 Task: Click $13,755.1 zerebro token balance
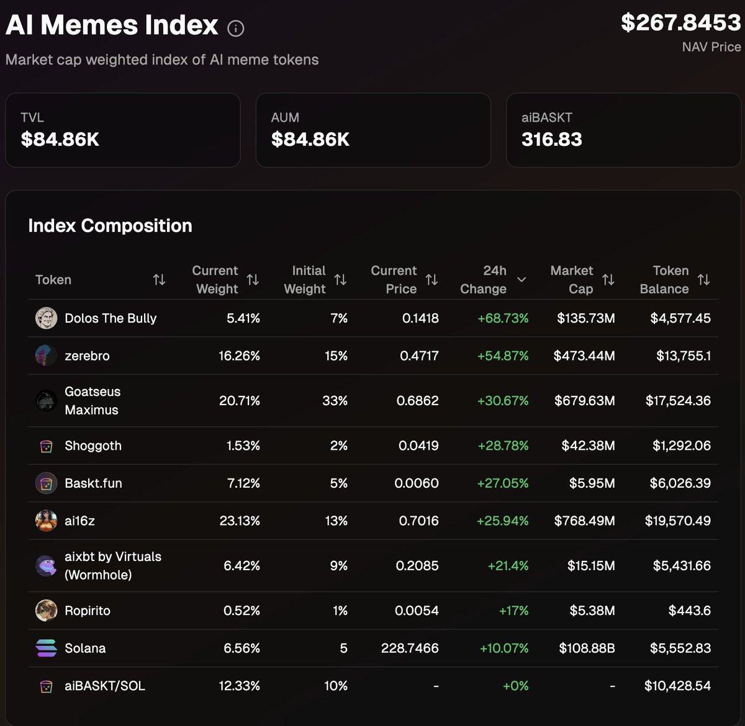click(684, 356)
